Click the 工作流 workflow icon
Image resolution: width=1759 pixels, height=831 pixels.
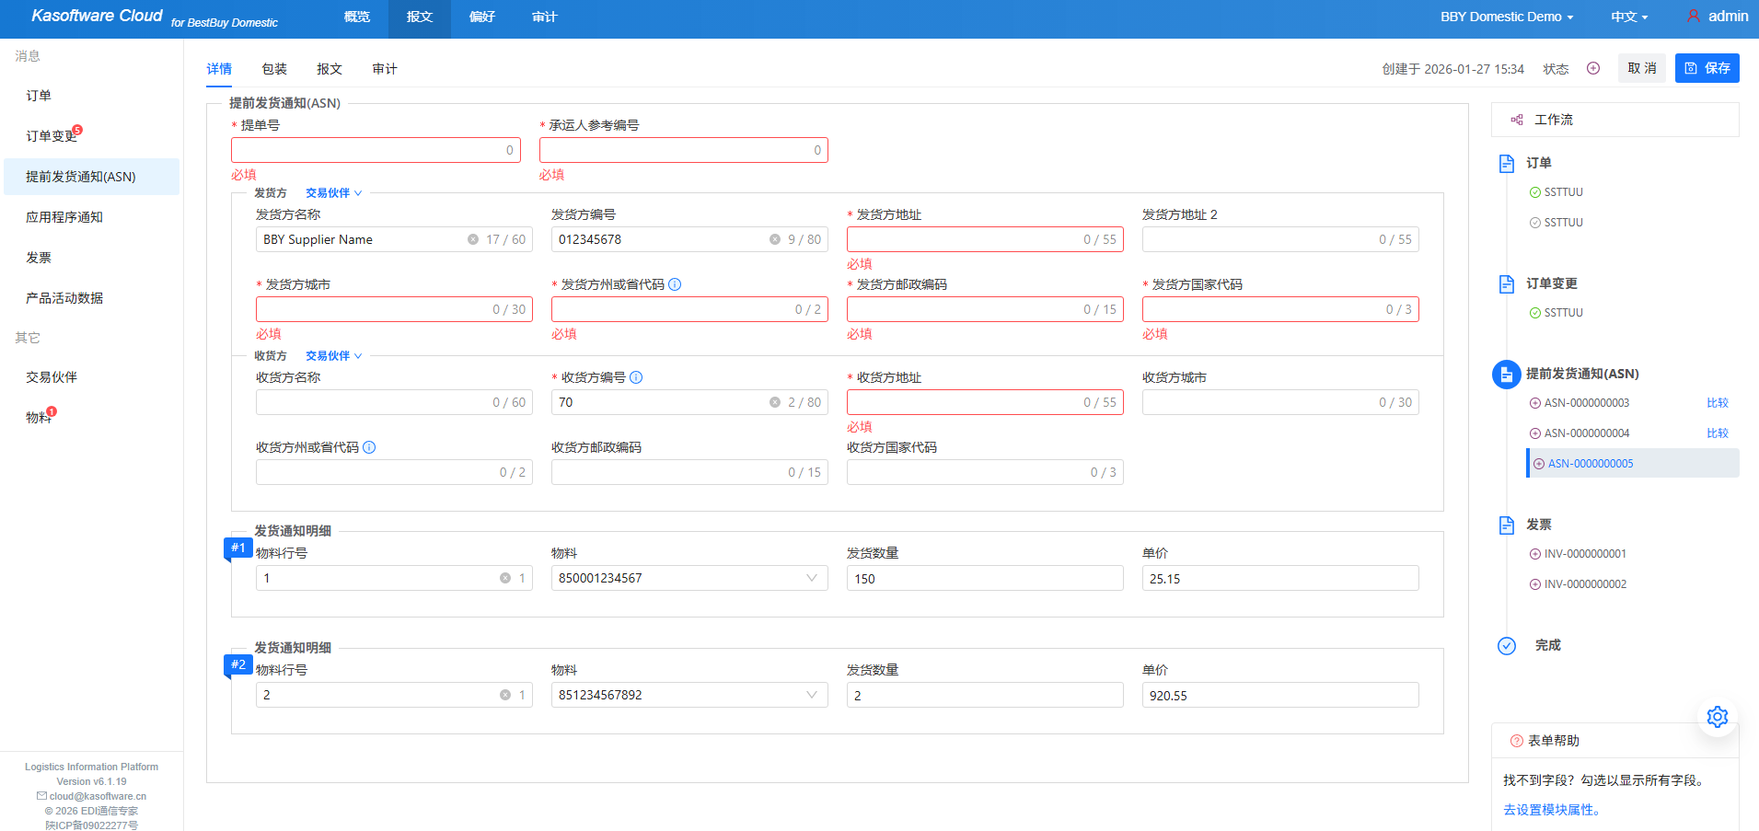pyautogui.click(x=1517, y=120)
